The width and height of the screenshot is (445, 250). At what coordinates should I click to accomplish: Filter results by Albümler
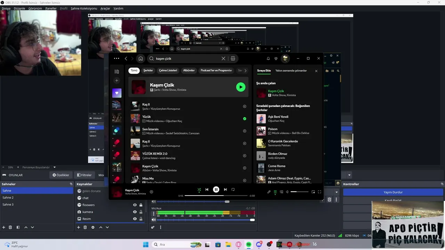pos(189,70)
